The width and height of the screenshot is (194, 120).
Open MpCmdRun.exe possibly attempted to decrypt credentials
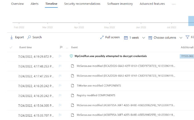tap(111, 56)
